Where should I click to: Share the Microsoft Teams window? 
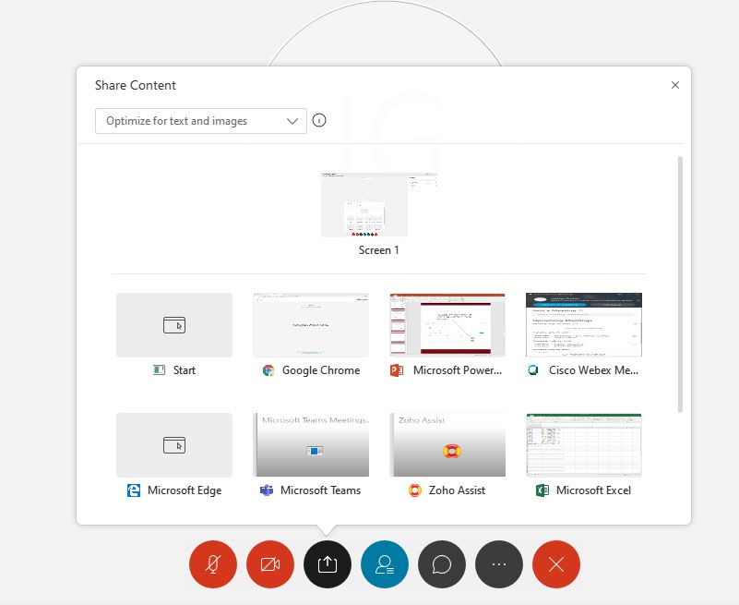311,445
